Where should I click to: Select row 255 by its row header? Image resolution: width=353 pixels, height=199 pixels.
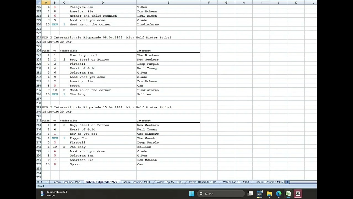click(x=39, y=177)
